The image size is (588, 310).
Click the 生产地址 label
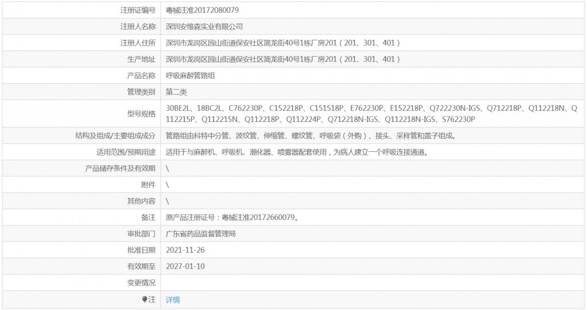142,59
